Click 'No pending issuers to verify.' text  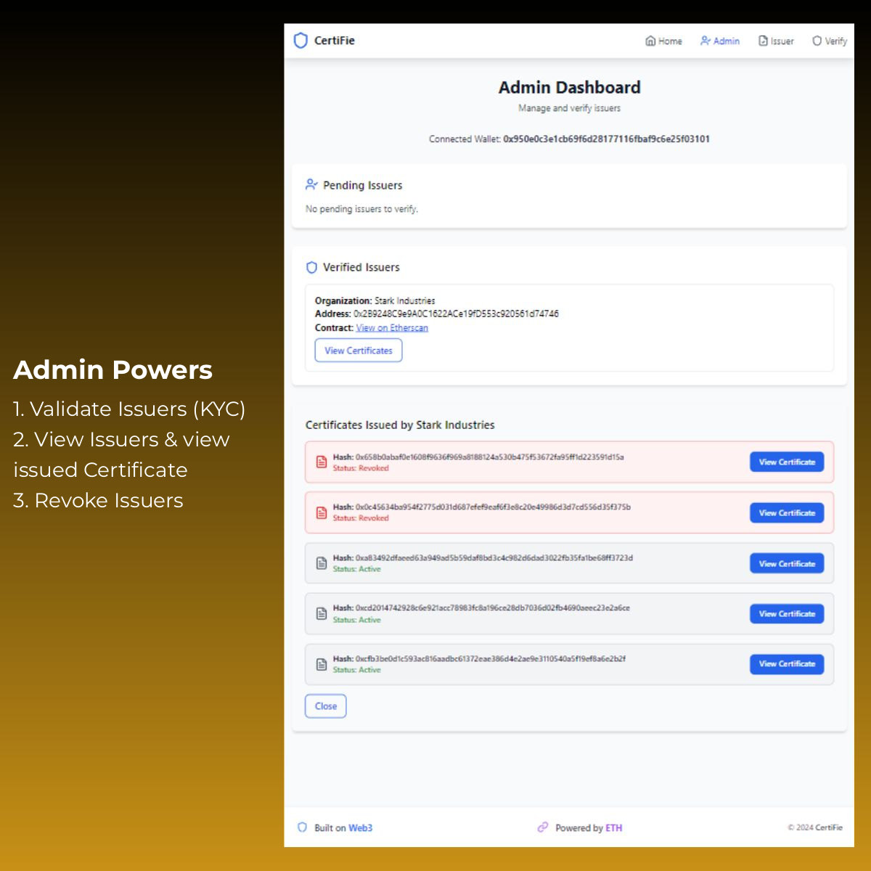coord(361,209)
